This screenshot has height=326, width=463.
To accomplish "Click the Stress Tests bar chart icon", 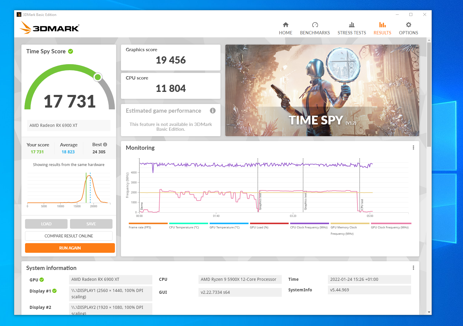I will (x=352, y=25).
